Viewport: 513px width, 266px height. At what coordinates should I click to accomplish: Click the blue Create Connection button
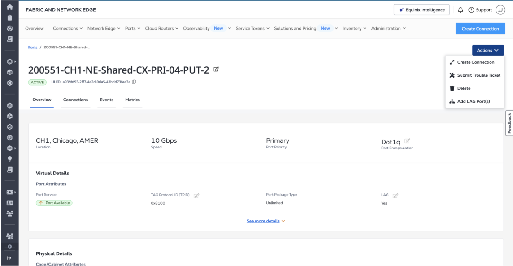coord(480,29)
